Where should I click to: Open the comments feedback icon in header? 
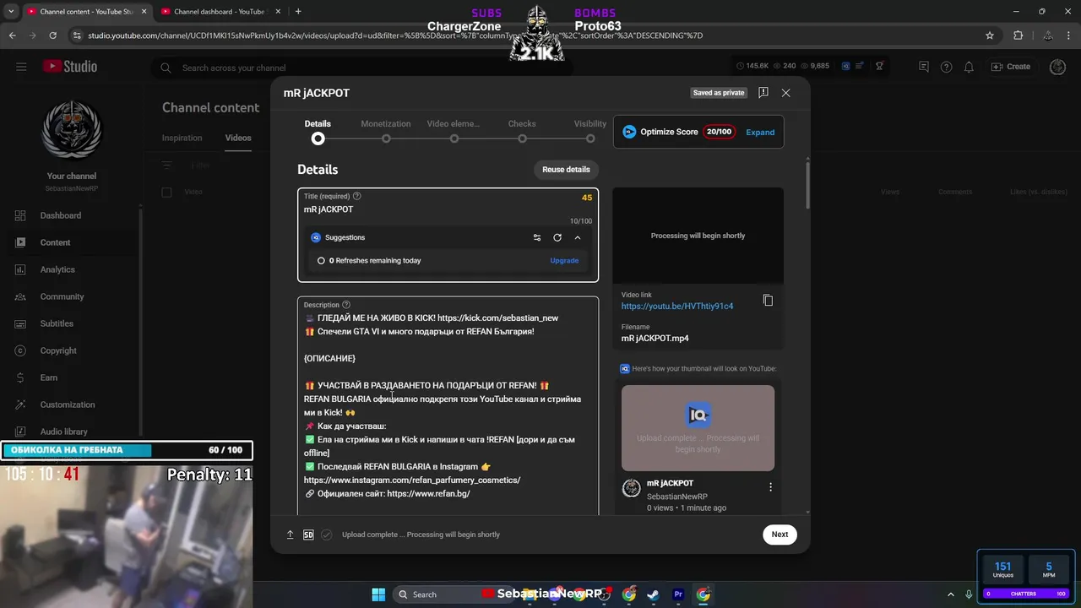pyautogui.click(x=923, y=67)
